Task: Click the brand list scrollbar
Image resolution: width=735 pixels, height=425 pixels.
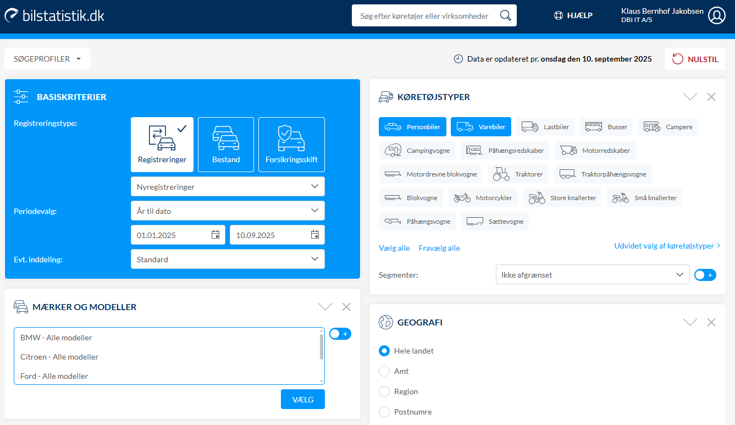Action: point(321,347)
